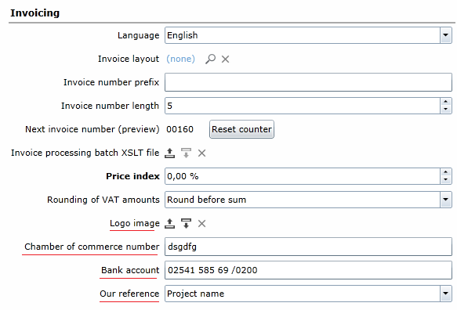Increase the Price index percentage
The height and width of the screenshot is (310, 457).
(x=445, y=172)
